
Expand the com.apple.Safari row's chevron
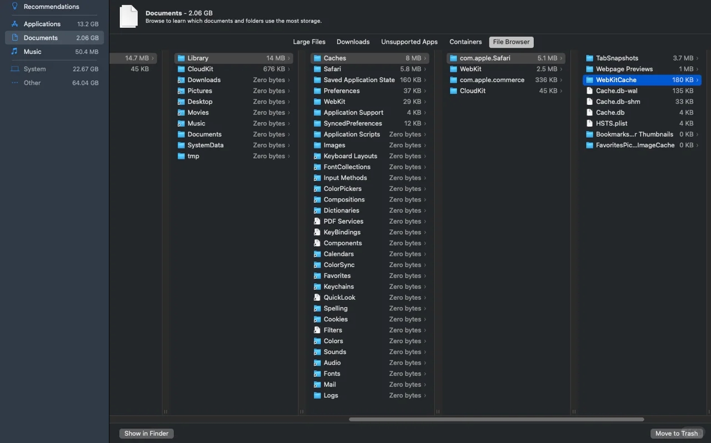coord(561,58)
